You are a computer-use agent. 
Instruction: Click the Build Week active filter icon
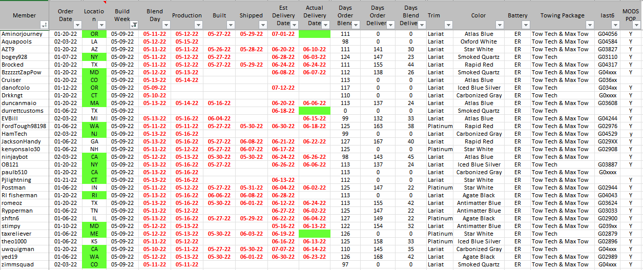point(134,25)
